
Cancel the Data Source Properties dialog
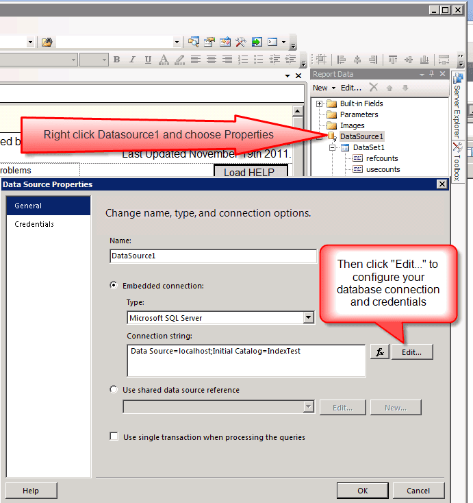pyautogui.click(x=418, y=490)
